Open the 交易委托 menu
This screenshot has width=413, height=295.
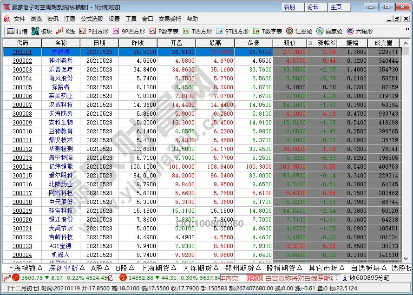click(x=170, y=19)
